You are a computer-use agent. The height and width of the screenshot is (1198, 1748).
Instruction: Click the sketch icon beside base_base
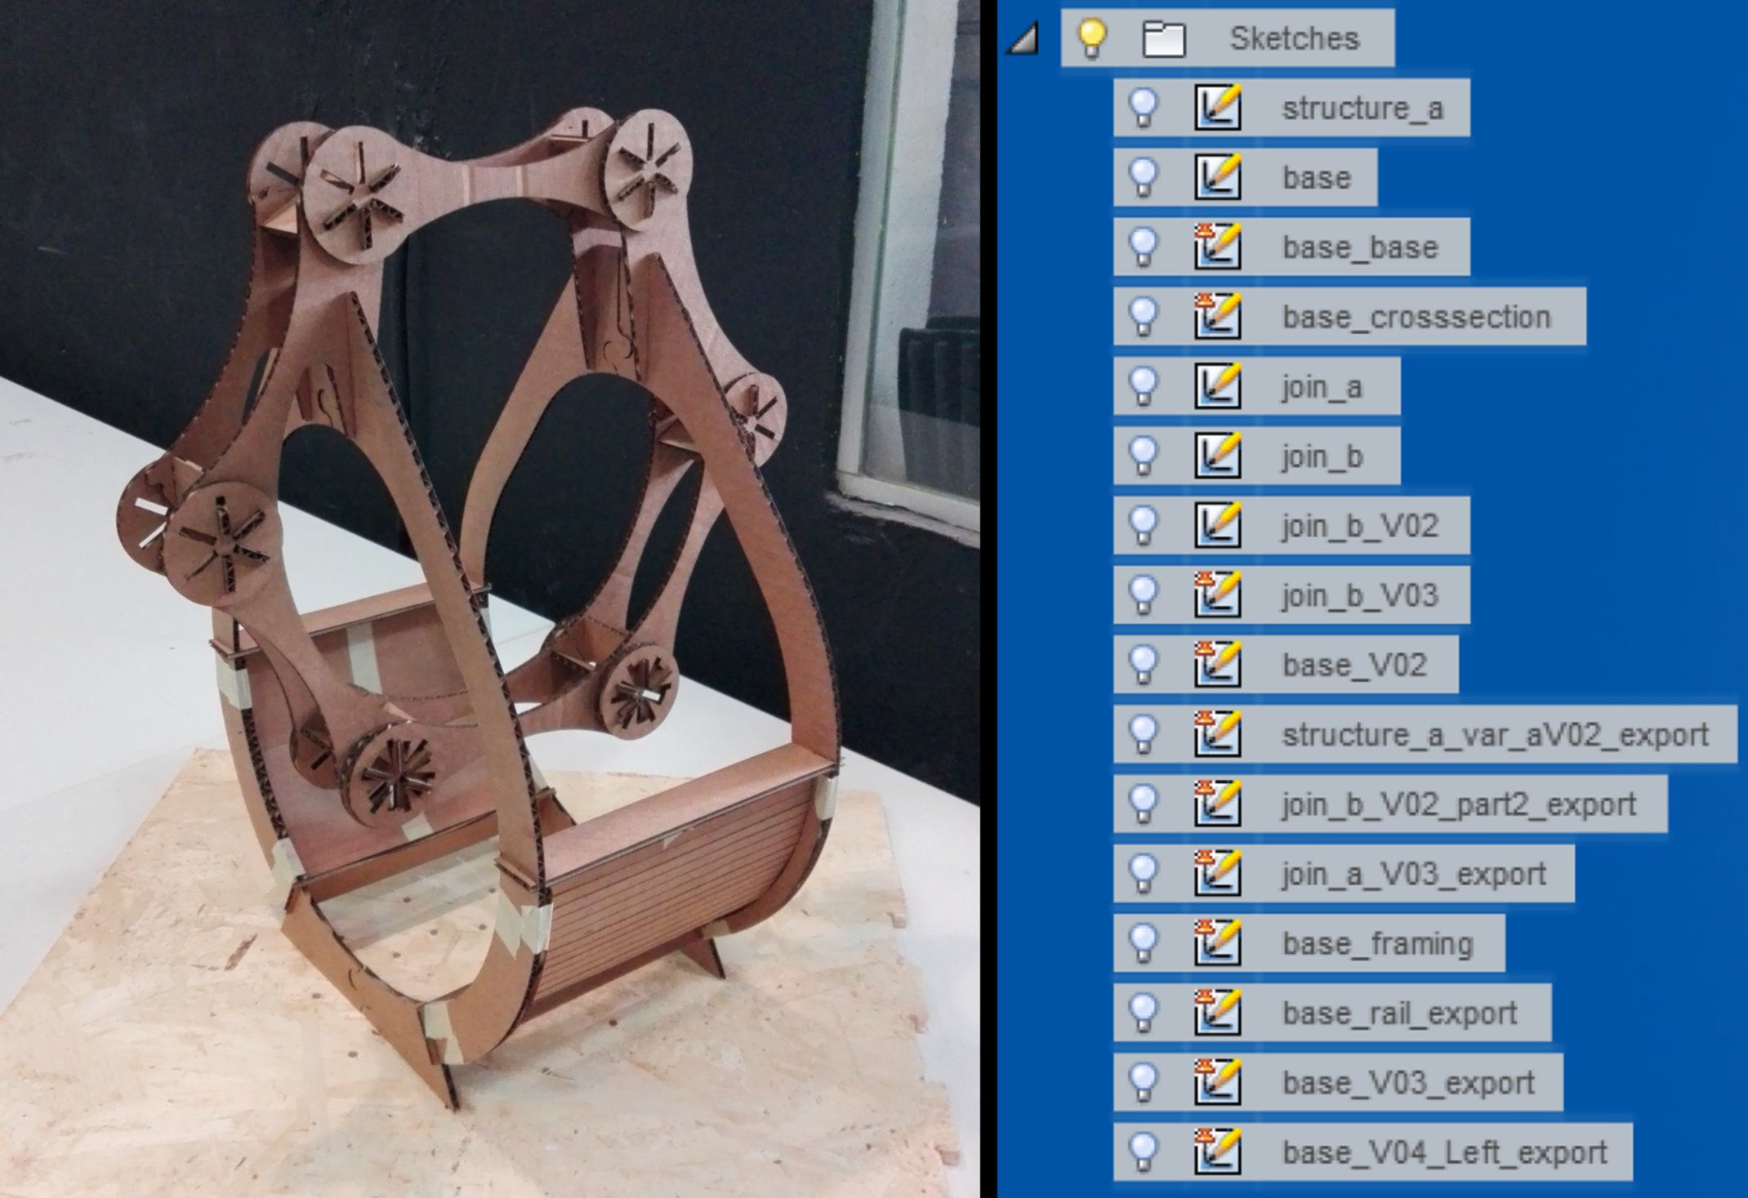[x=1218, y=247]
